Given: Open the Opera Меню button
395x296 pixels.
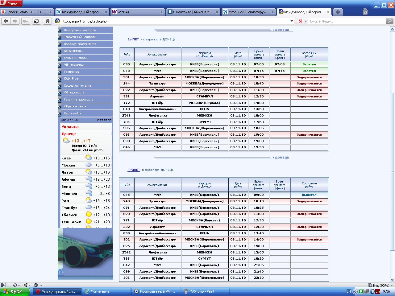Looking at the screenshot, I should click(11, 3).
